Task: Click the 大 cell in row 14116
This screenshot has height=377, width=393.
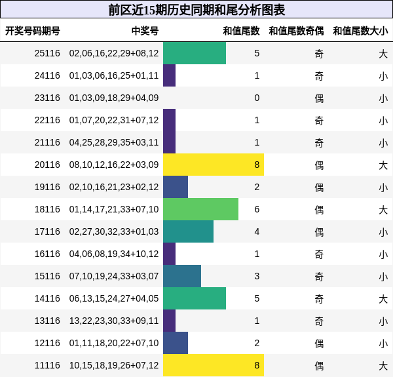Action: click(383, 299)
